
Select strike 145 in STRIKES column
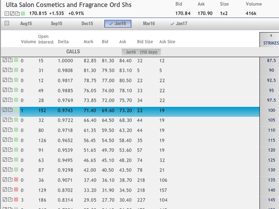[x=272, y=200]
